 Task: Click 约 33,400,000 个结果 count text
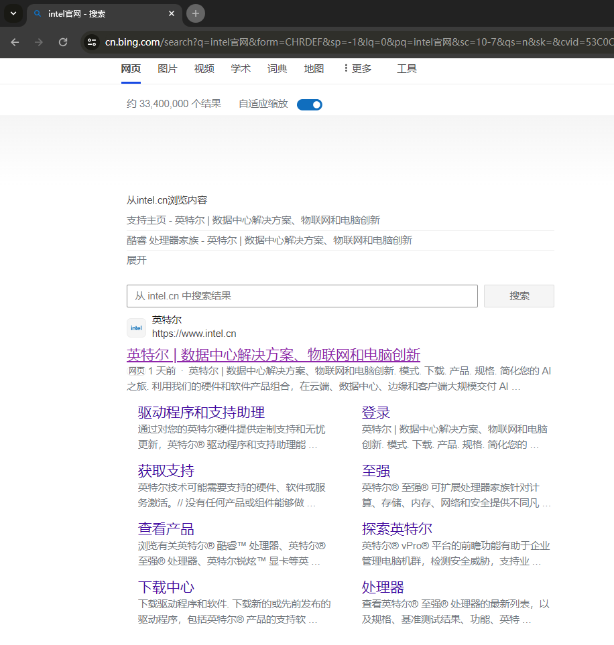[174, 104]
